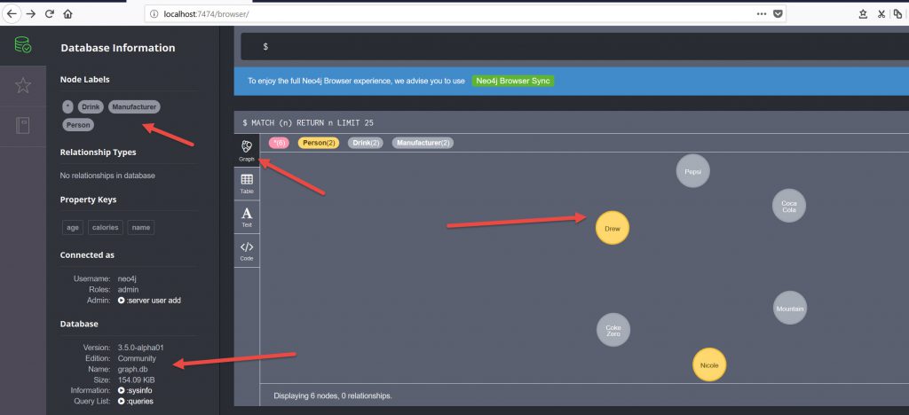Switch result to Code view
This screenshot has height=415, width=909.
pos(247,251)
